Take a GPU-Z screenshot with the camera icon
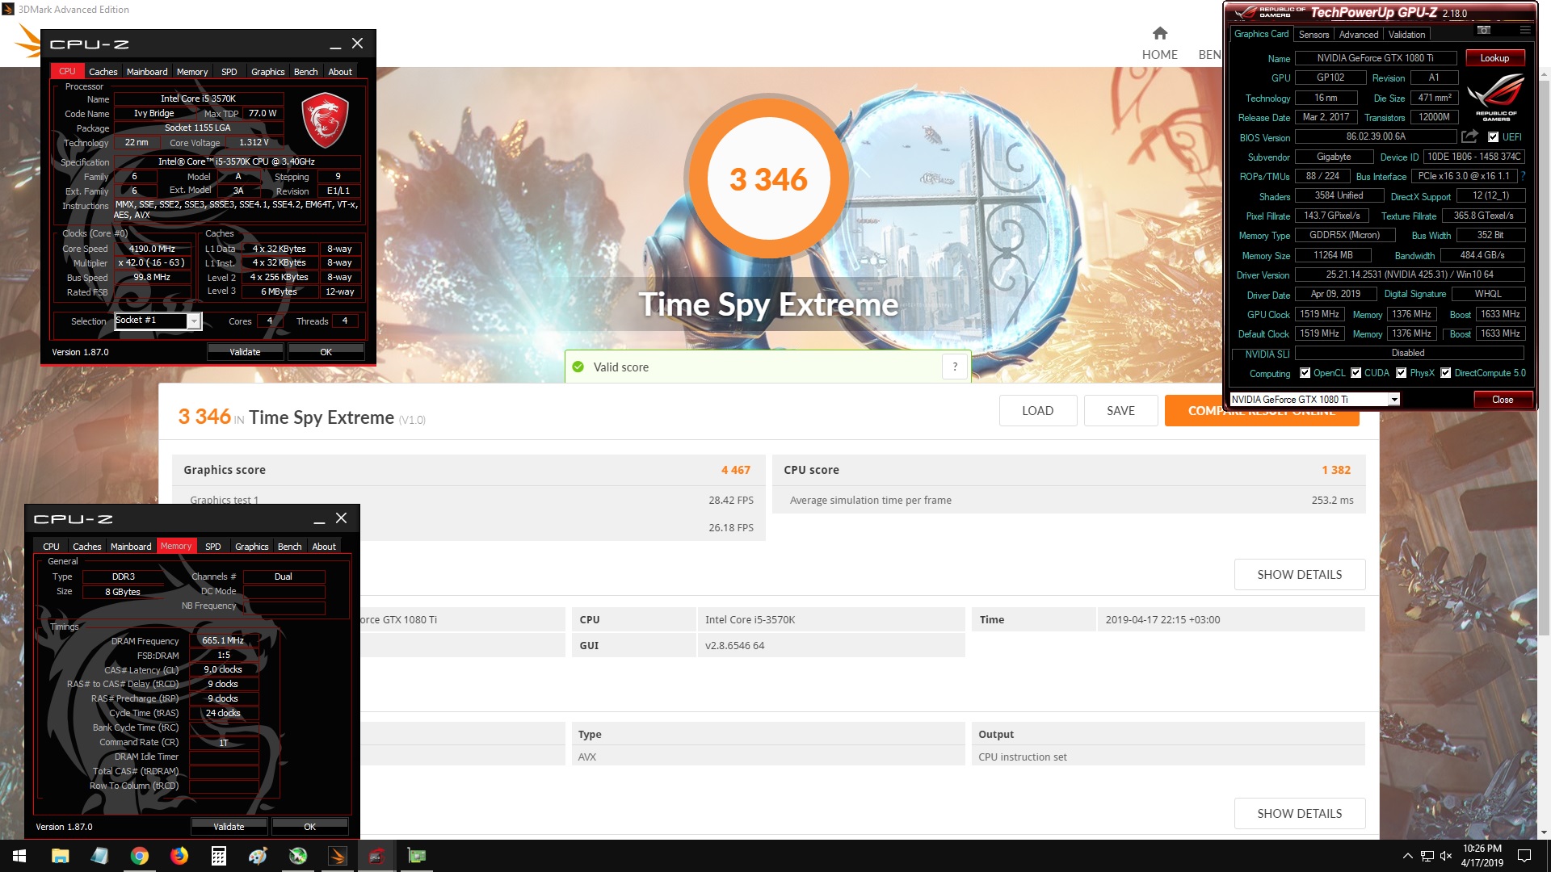Image resolution: width=1551 pixels, height=872 pixels. (x=1484, y=30)
